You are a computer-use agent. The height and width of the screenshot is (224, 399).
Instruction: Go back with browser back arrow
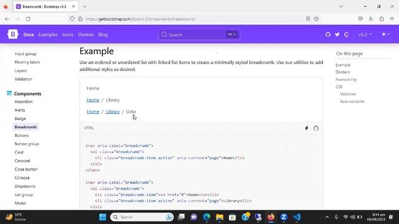tap(7, 19)
